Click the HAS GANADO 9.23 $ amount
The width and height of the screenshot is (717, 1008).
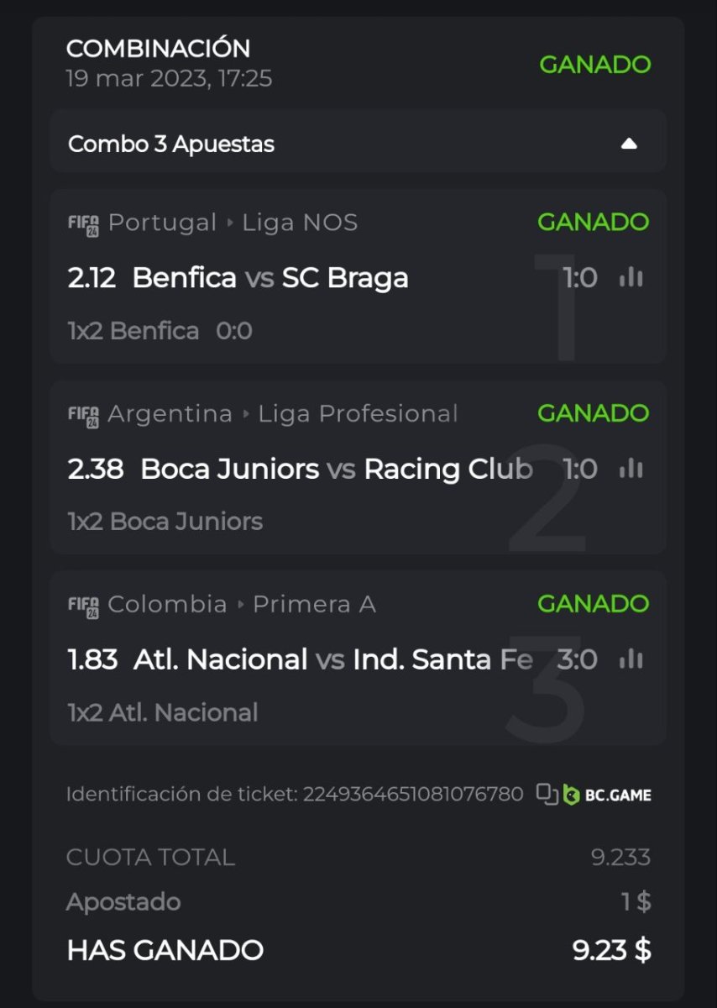(x=611, y=950)
